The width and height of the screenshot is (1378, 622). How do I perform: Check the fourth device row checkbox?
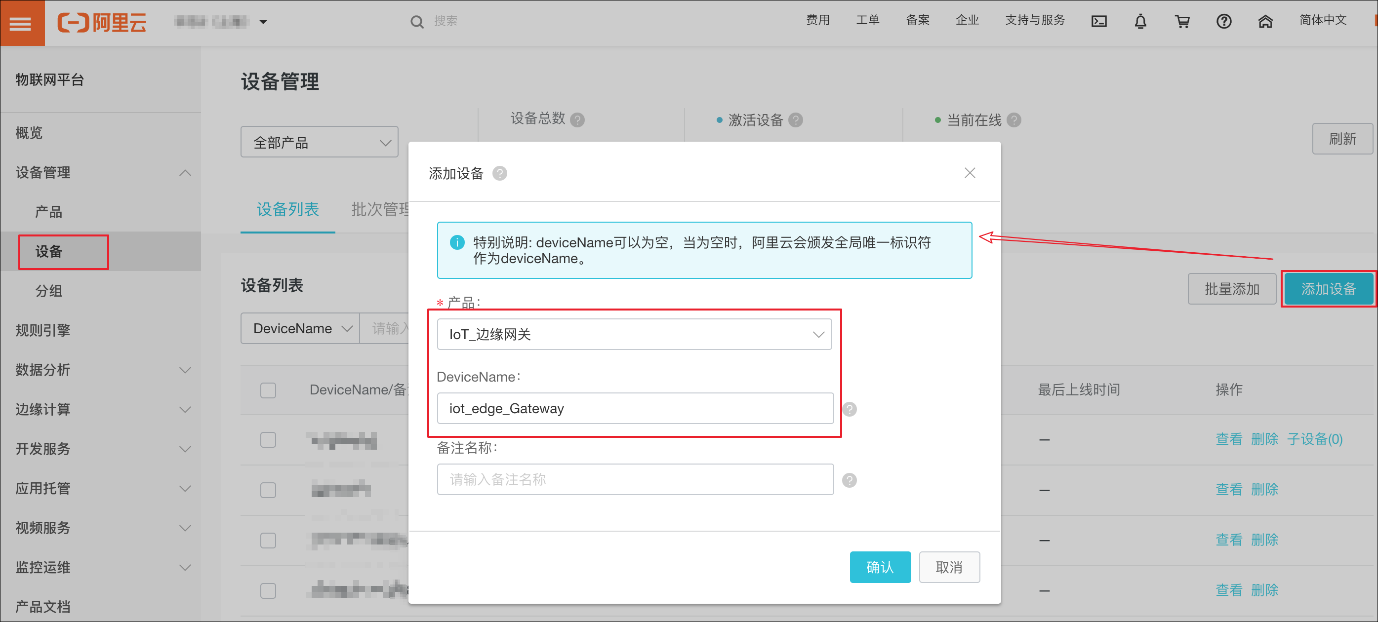(x=268, y=590)
